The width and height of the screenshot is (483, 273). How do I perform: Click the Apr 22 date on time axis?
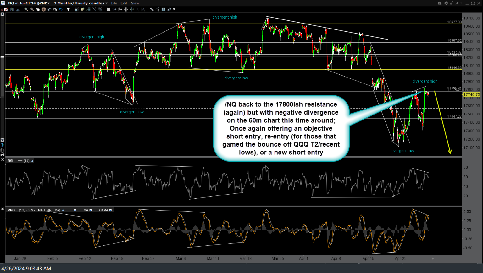pyautogui.click(x=401, y=259)
